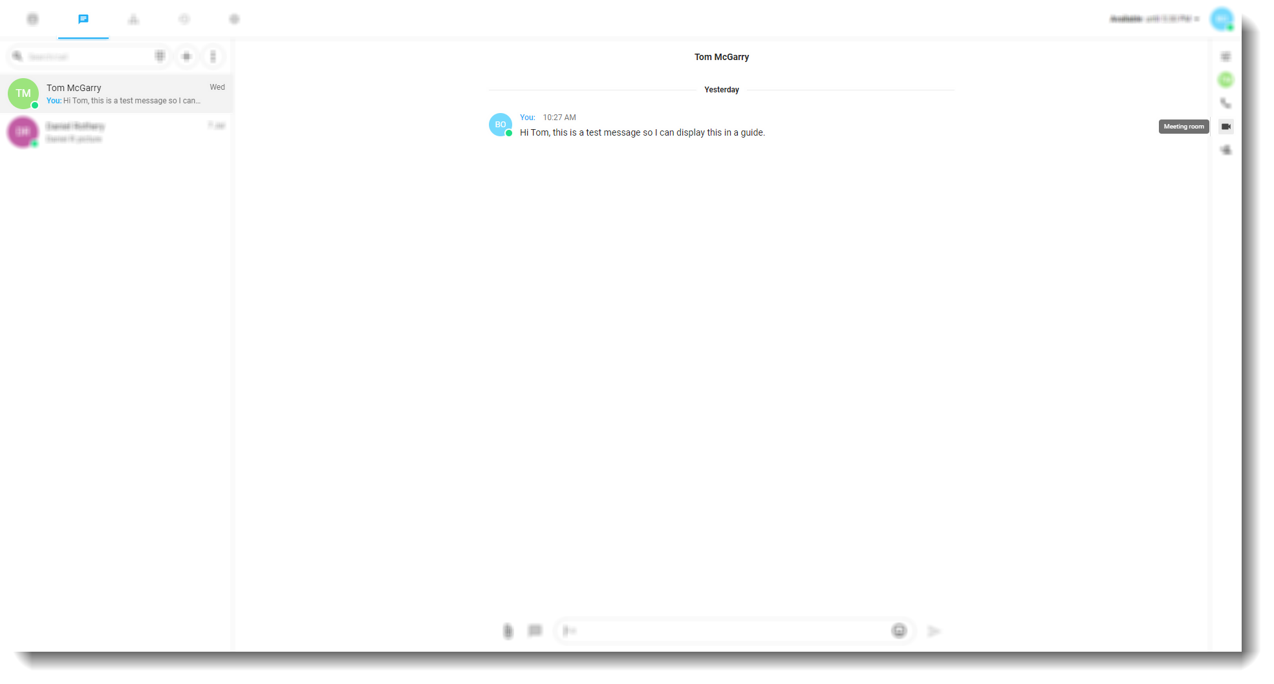This screenshot has height=684, width=1274.
Task: Click the plus button to start a new chat
Action: click(x=186, y=57)
